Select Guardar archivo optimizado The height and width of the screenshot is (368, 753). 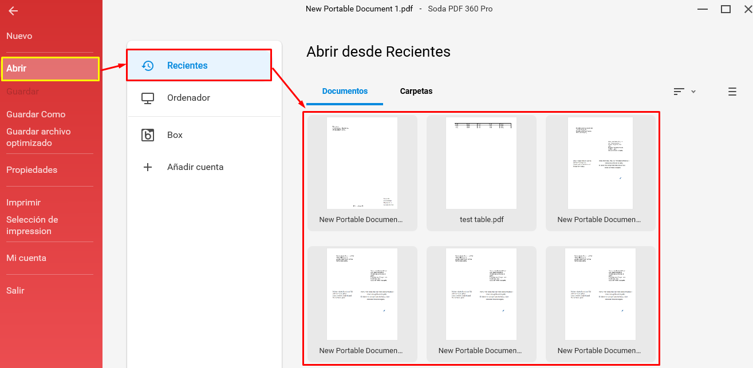tap(38, 137)
